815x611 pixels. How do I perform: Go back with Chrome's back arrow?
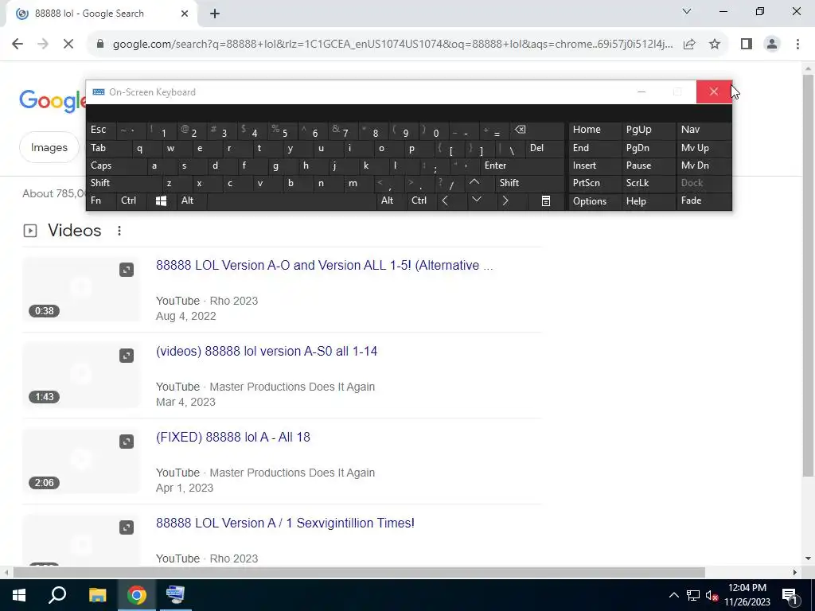(x=18, y=45)
